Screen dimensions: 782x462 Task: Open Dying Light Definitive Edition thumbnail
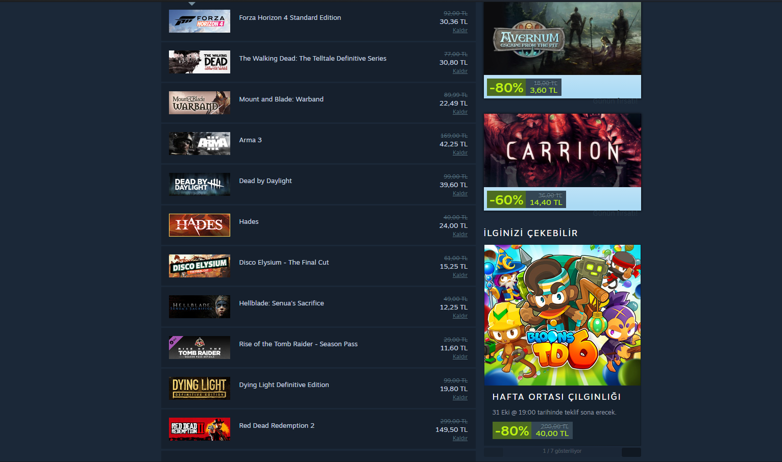click(x=199, y=388)
